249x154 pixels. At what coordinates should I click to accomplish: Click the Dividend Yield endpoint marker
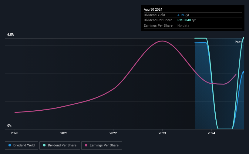pyautogui.click(x=244, y=72)
